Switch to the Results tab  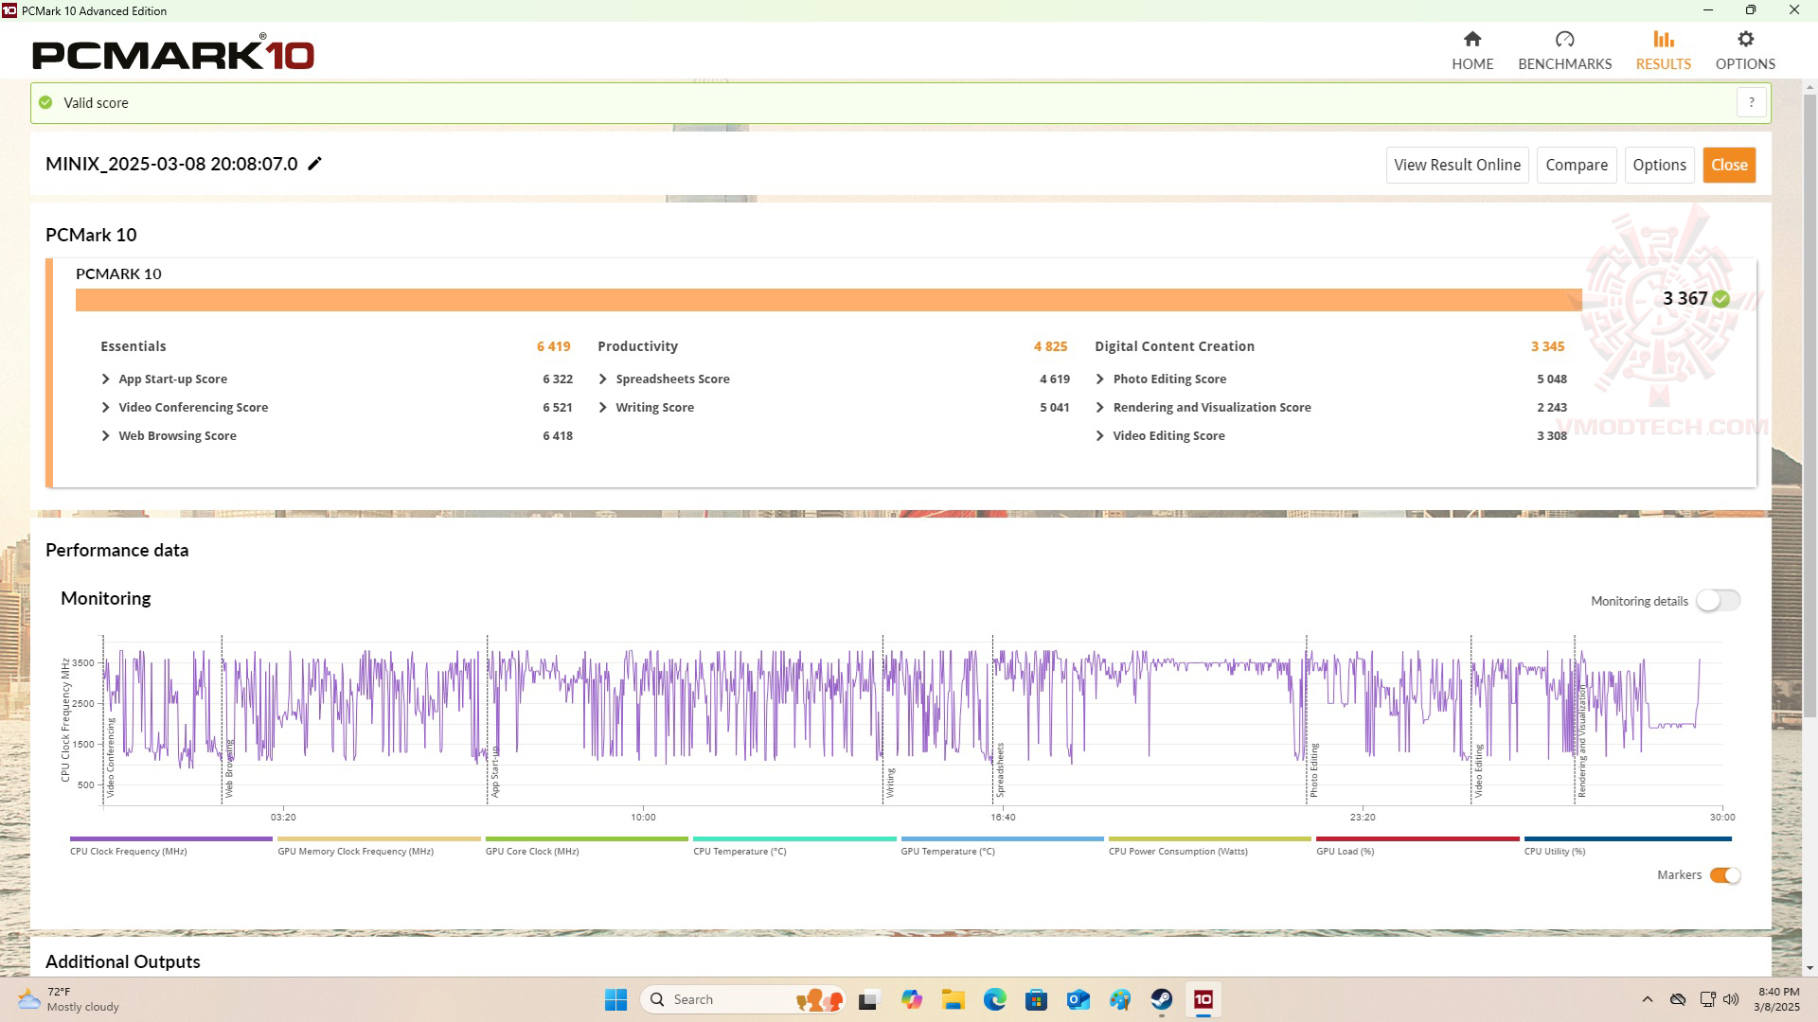(x=1663, y=49)
